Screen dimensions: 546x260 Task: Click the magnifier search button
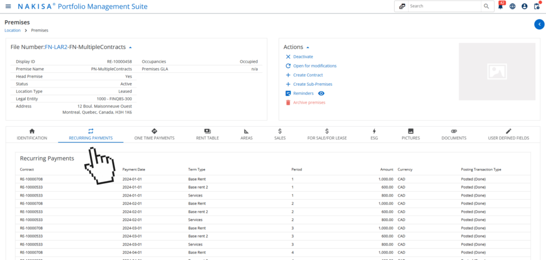point(486,6)
